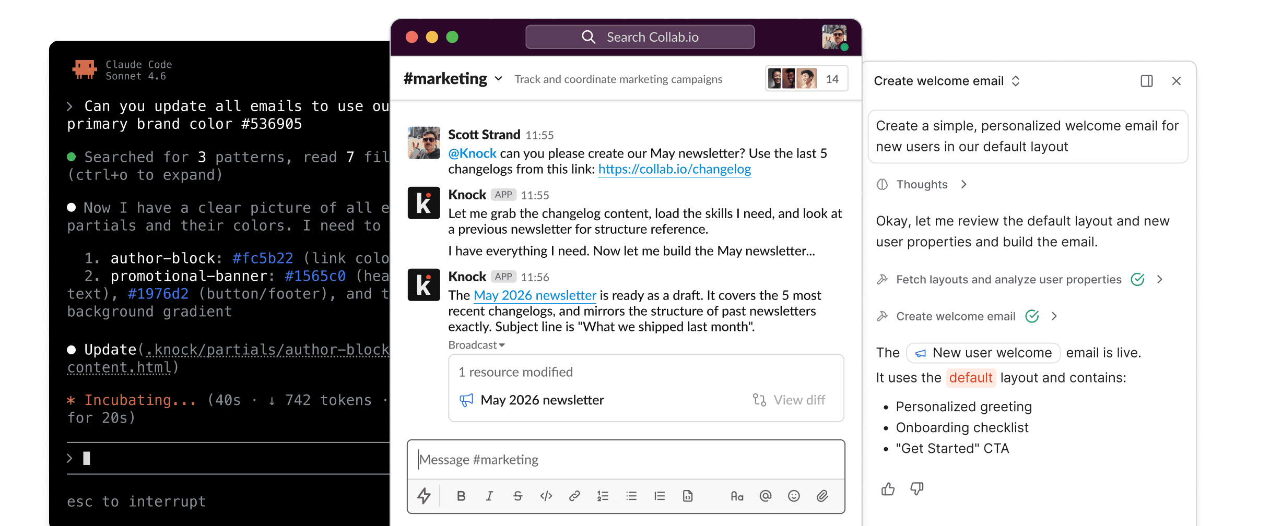Image resolution: width=1270 pixels, height=526 pixels.
Task: Start a bulleted list in composer
Action: [631, 496]
